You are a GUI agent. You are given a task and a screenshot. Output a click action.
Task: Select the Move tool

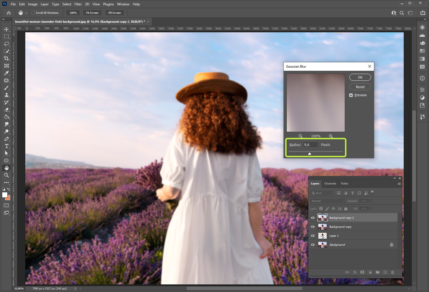[x=6, y=29]
